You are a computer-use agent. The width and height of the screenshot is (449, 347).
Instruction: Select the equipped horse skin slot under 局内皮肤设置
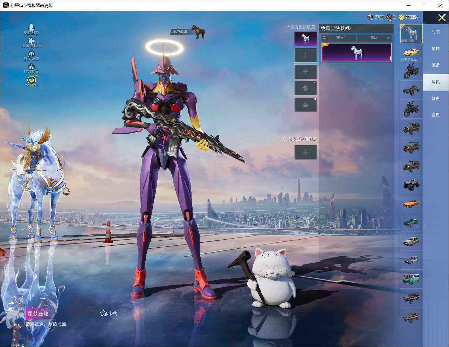click(x=305, y=39)
